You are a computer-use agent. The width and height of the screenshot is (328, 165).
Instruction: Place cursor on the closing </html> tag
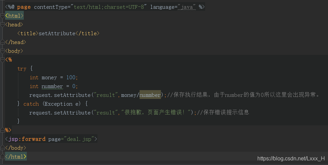(16, 157)
